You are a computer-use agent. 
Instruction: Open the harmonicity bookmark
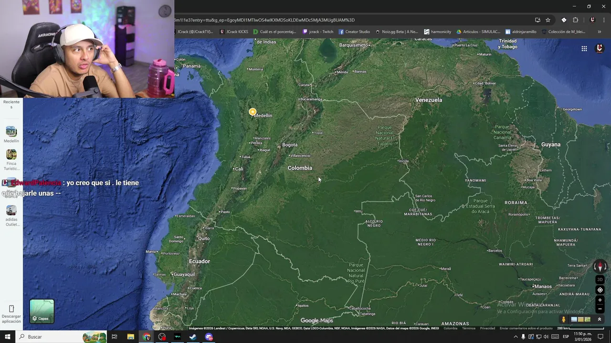[437, 32]
